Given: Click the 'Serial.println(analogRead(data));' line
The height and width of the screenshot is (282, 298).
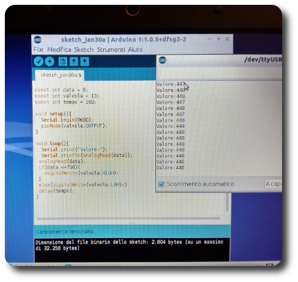Looking at the screenshot, I should (87, 156).
